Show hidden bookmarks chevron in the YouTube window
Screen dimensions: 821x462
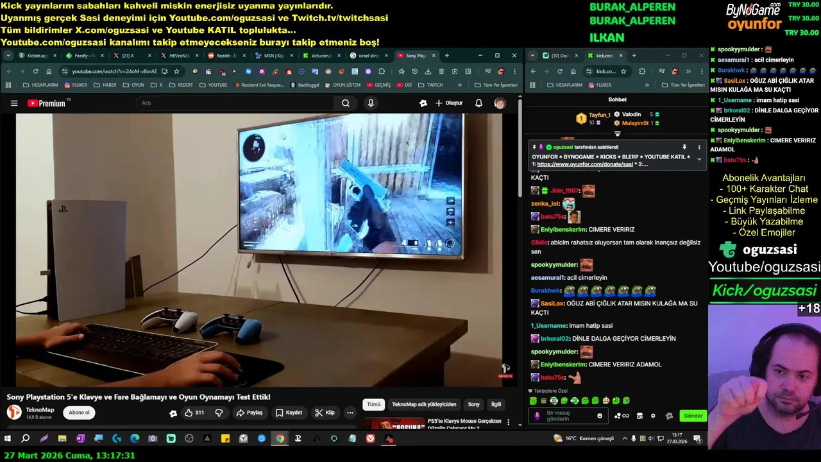pos(459,85)
